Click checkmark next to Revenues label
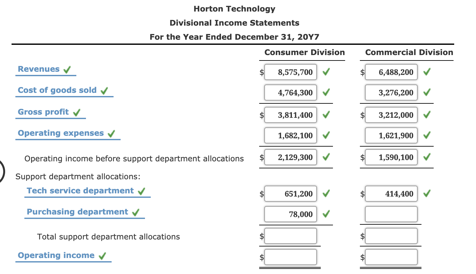The image size is (476, 274). 67,70
